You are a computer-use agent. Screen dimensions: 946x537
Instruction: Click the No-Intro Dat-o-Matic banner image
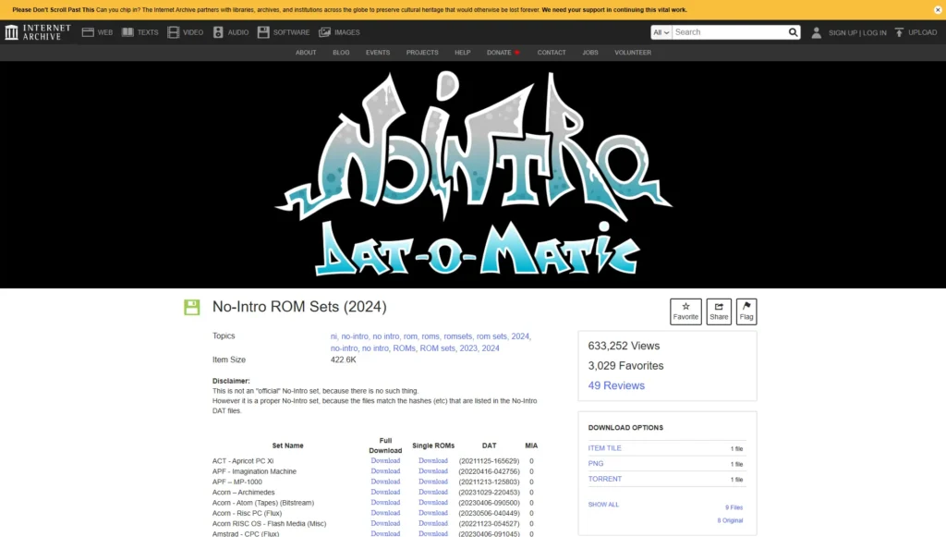[x=474, y=175]
